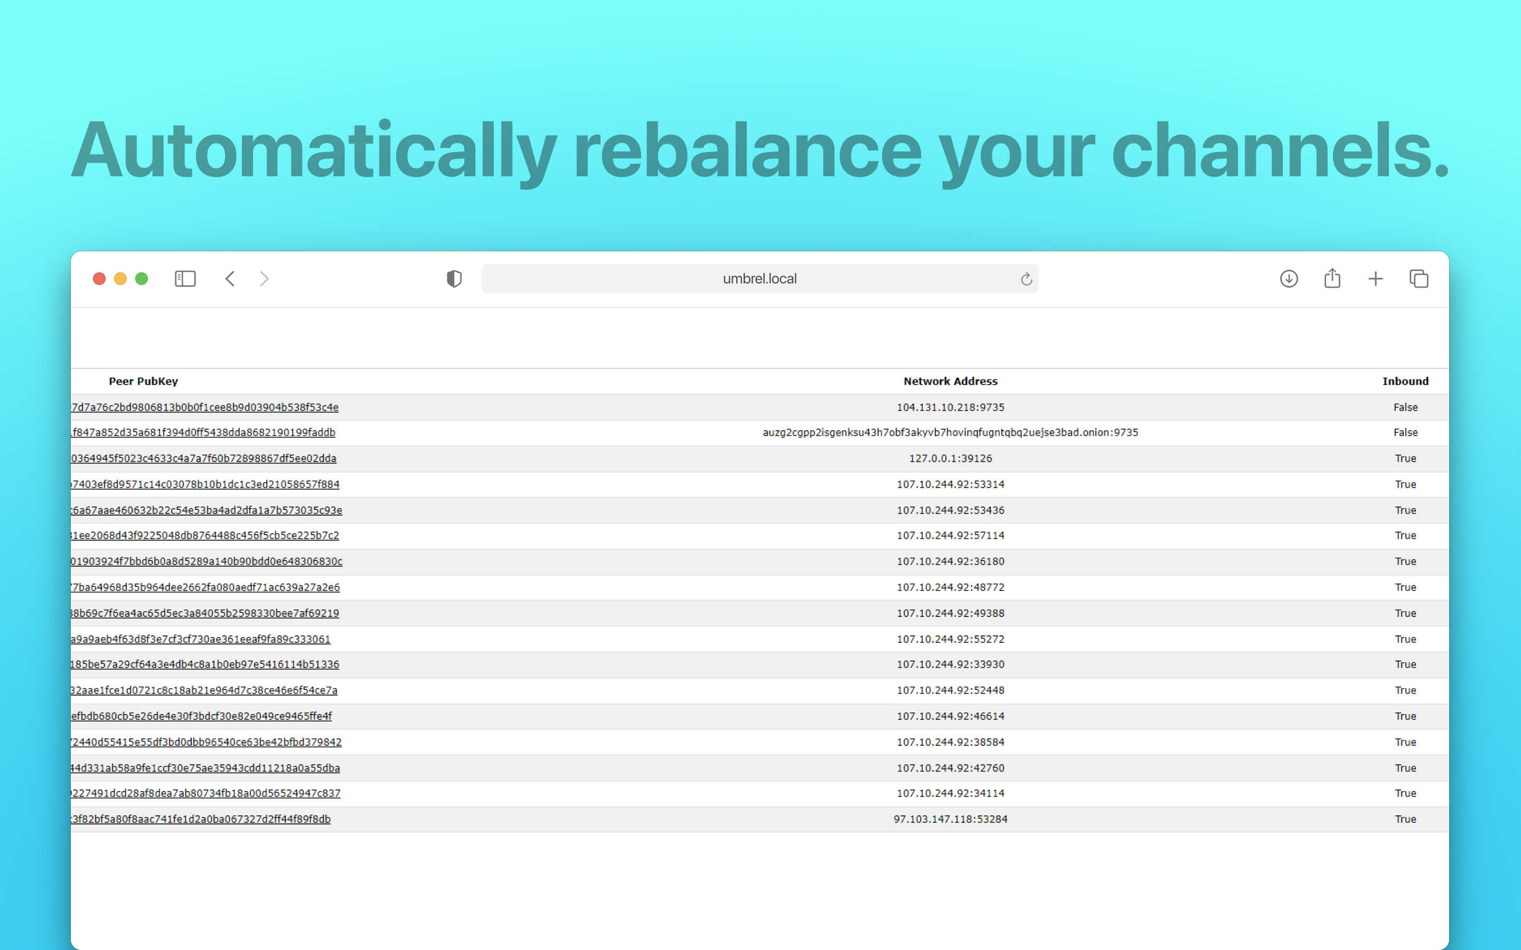Open the peer pubkey ending in c333061
The height and width of the screenshot is (950, 1521).
[201, 639]
